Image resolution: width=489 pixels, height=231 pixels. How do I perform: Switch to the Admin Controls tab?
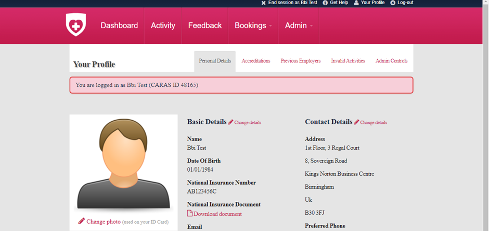coord(391,61)
